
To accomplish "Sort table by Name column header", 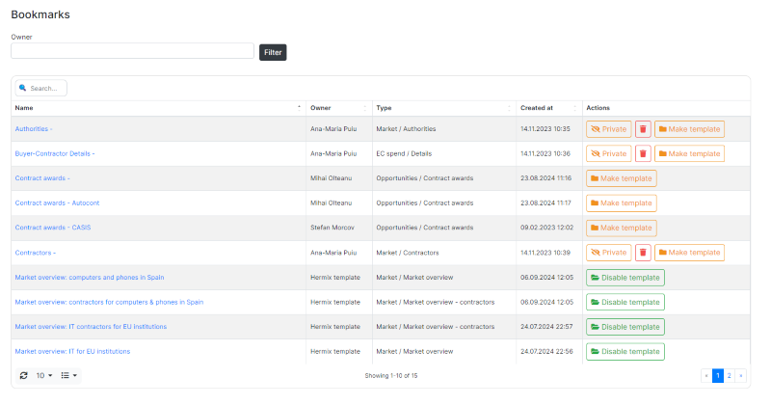I will click(x=154, y=108).
